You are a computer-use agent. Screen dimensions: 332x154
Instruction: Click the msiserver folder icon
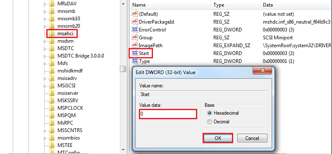[x=52, y=93]
